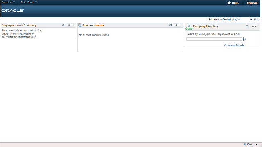Click the Help question mark icon

click(x=251, y=20)
